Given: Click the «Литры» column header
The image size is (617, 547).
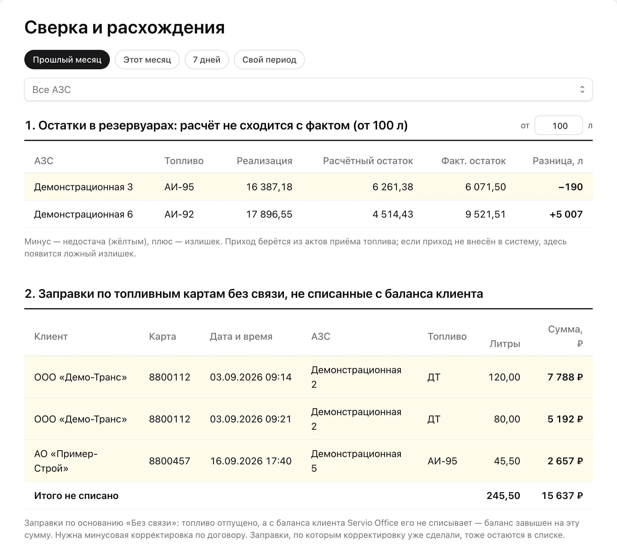Looking at the screenshot, I should click(x=505, y=344).
